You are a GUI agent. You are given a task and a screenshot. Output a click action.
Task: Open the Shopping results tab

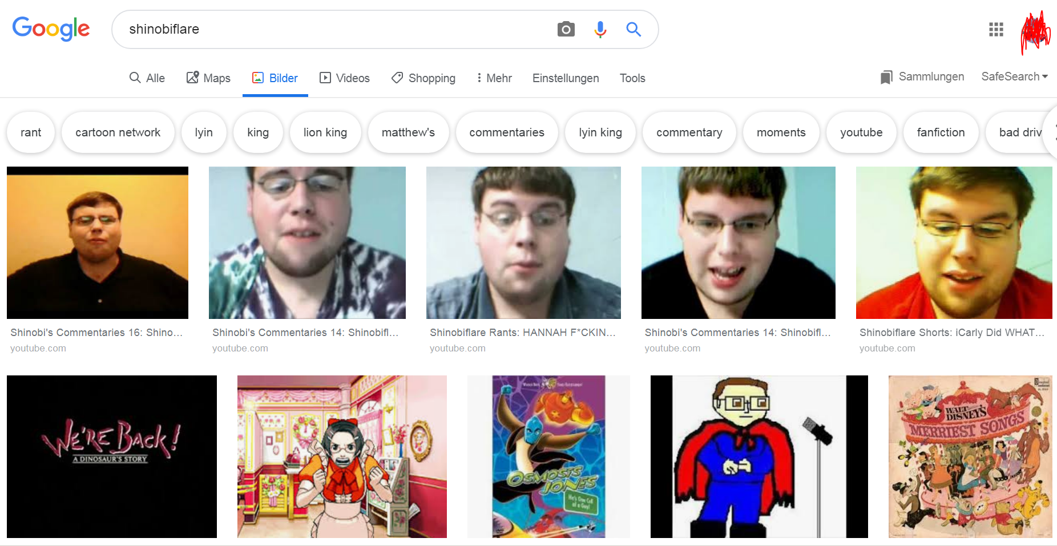click(x=423, y=78)
